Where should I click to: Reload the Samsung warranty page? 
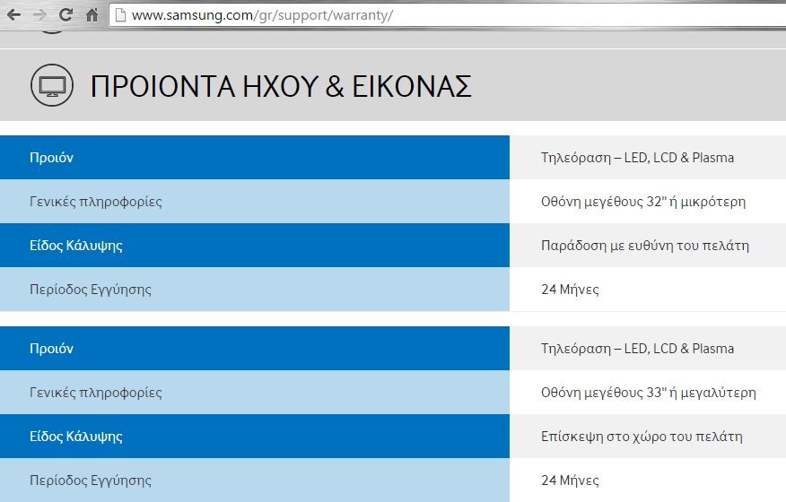[65, 15]
